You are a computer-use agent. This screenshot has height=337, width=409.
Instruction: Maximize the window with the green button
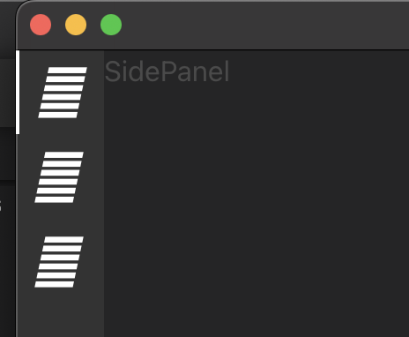[x=111, y=25]
